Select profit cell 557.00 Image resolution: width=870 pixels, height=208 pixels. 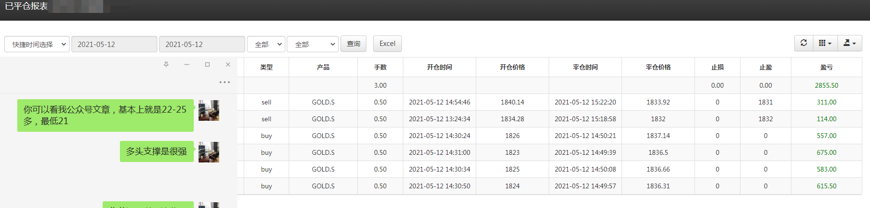[x=826, y=136]
